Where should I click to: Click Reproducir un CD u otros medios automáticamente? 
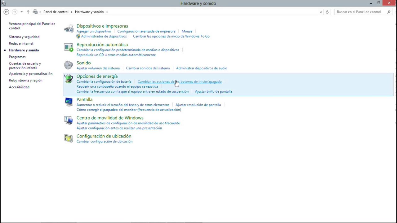pyautogui.click(x=116, y=55)
